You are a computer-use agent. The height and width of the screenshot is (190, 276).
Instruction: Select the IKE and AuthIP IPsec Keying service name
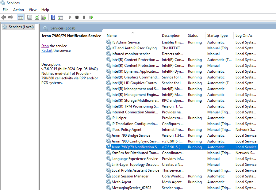tap(135, 48)
